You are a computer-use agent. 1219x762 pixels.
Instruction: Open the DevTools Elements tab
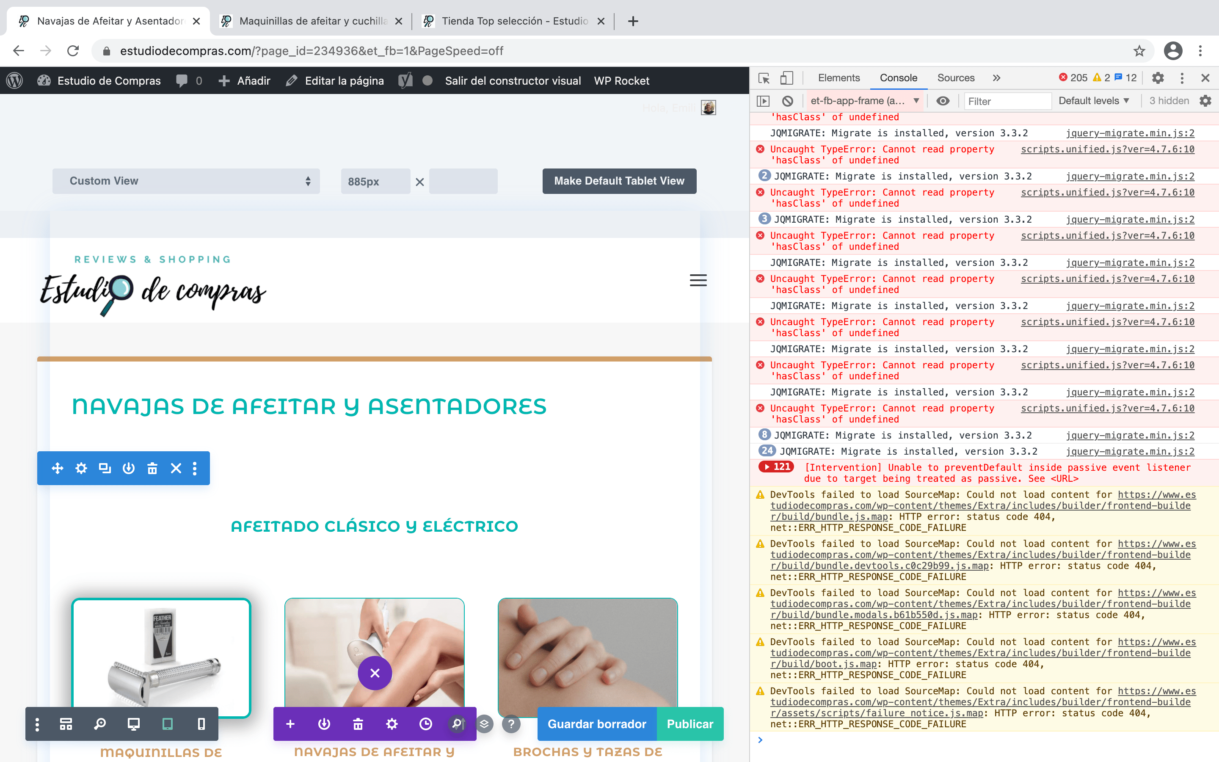pos(838,78)
